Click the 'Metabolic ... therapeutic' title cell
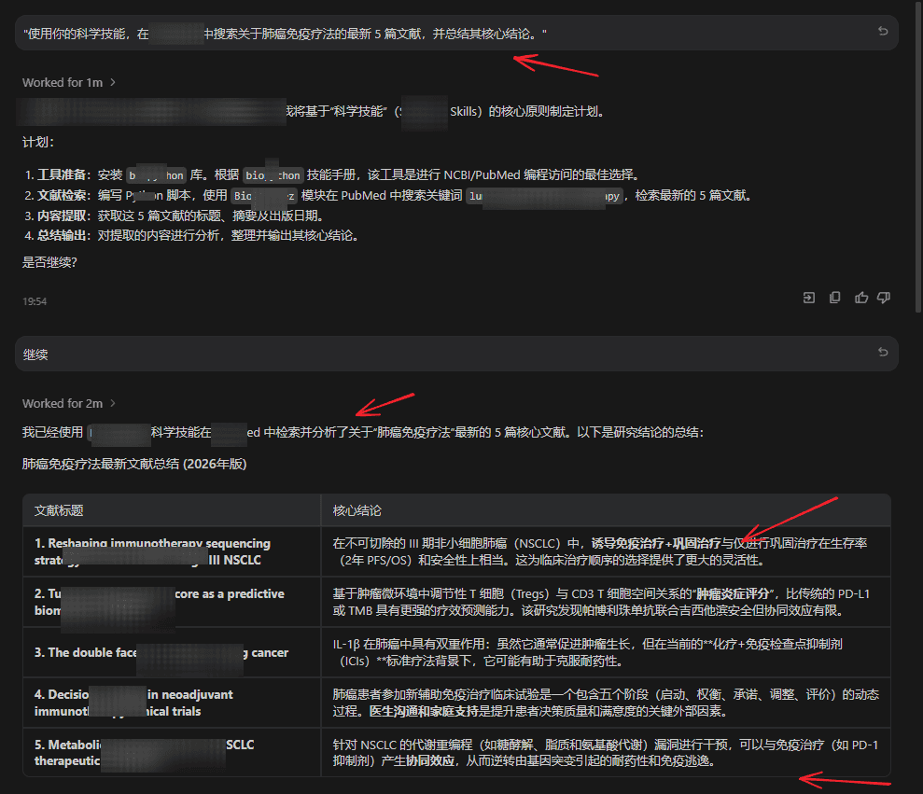923x794 pixels. click(172, 752)
